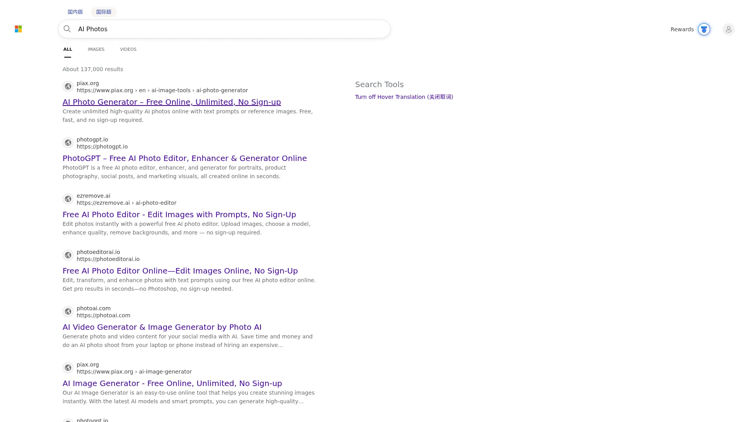Click globe favicon beside ezremove.ai result
751x422 pixels.
68,199
